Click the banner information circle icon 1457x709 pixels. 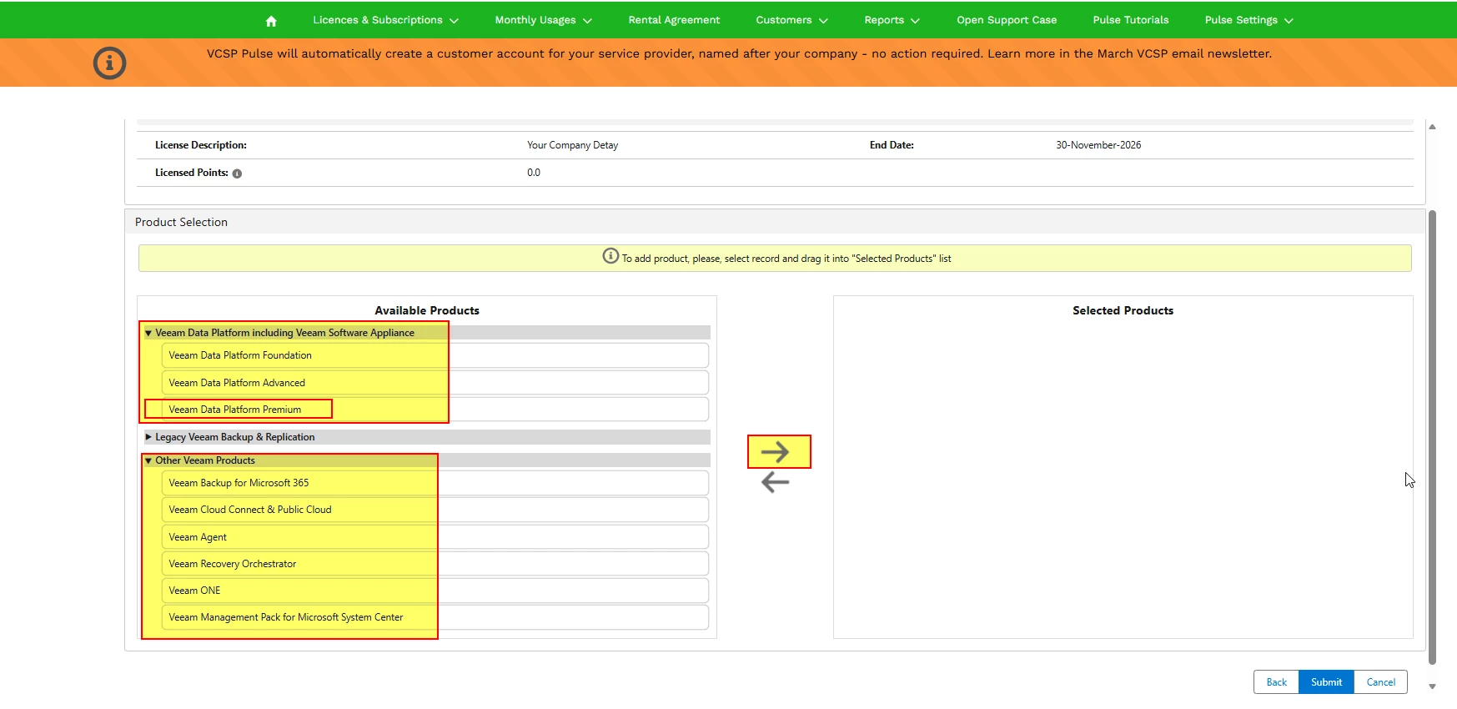(109, 63)
